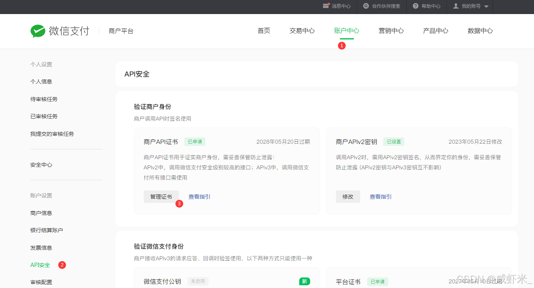Screen dimensions: 534x288
Task: Go to the 首页 tab
Action: point(264,31)
